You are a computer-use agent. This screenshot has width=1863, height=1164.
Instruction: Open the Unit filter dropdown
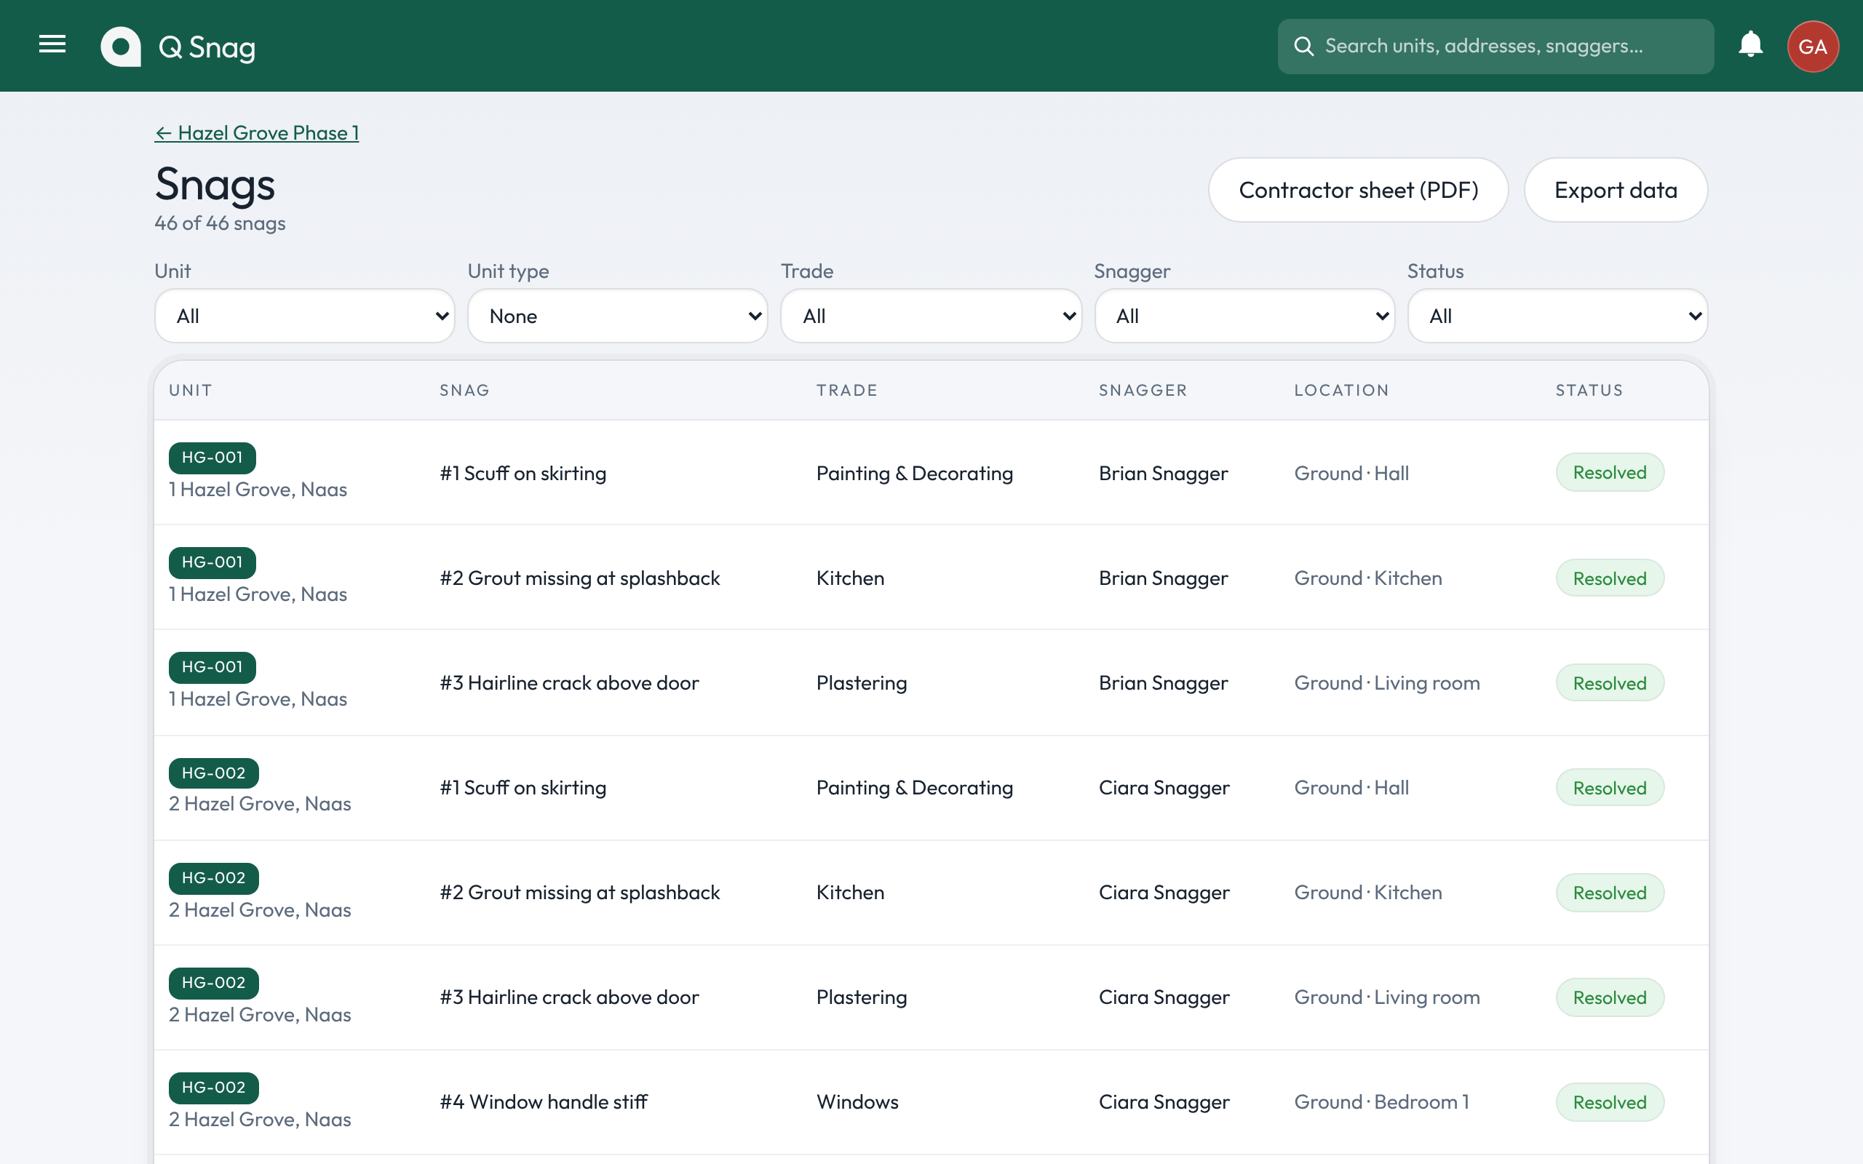(304, 316)
